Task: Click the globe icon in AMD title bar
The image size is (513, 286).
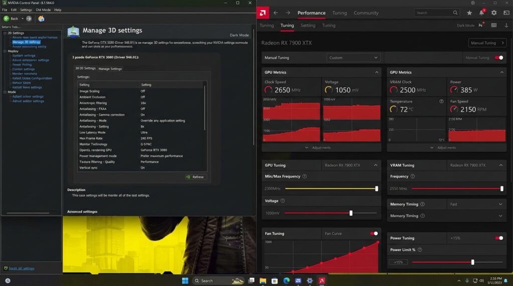Action: (473, 2)
